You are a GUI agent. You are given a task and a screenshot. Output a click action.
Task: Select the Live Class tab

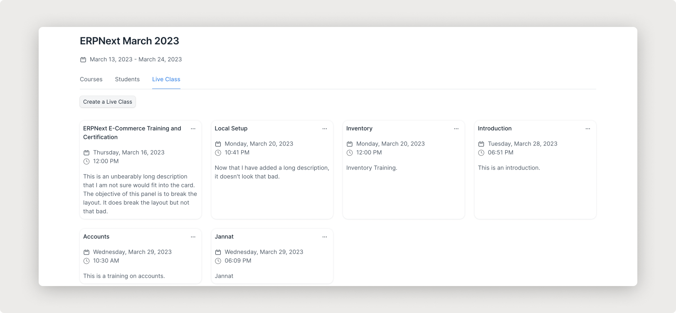tap(166, 79)
